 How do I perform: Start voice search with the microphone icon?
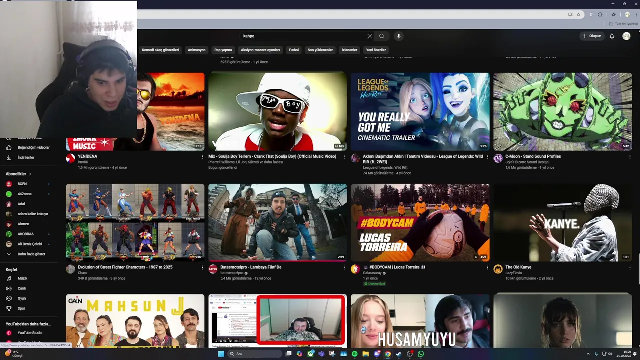point(398,36)
